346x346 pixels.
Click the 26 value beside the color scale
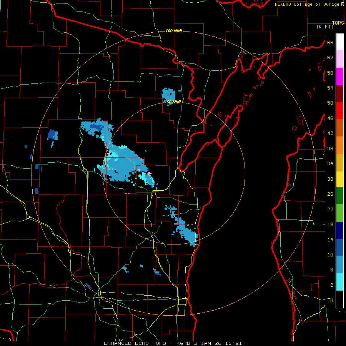pos(330,194)
